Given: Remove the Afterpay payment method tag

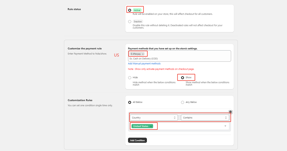Looking at the screenshot, I should [x=143, y=54].
